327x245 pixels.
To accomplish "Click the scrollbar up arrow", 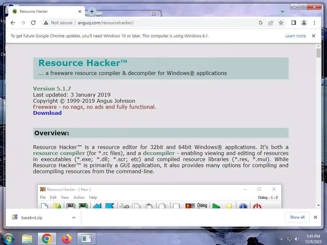I will pyautogui.click(x=318, y=46).
